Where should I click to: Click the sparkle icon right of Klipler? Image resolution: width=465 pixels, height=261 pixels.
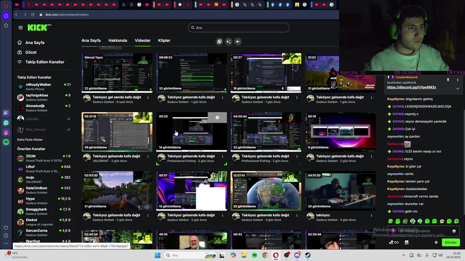pos(229,41)
